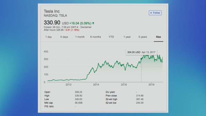
Task: Choose the 1 year tab
Action: (127, 37)
